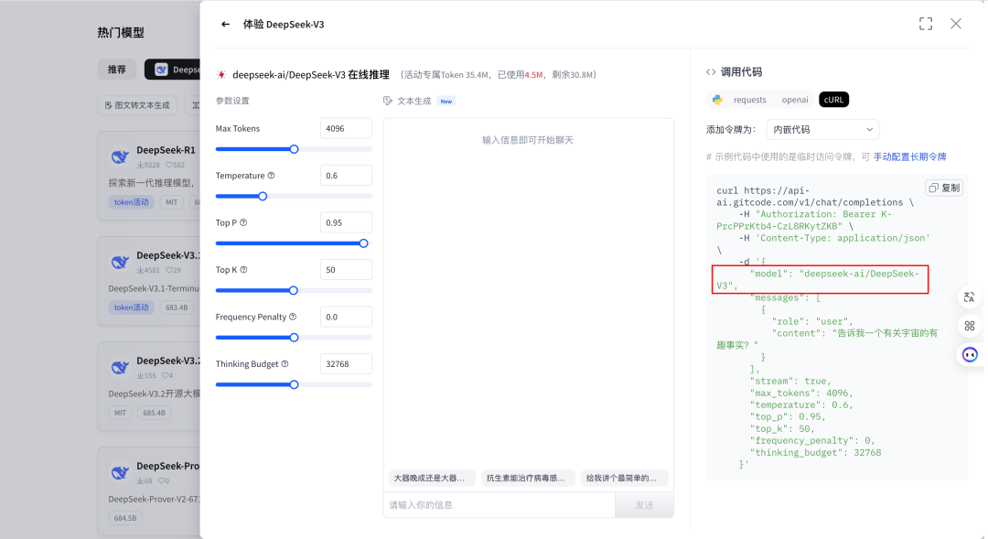Click the 发送 send button
Screen dimensions: 988x539
(644, 505)
